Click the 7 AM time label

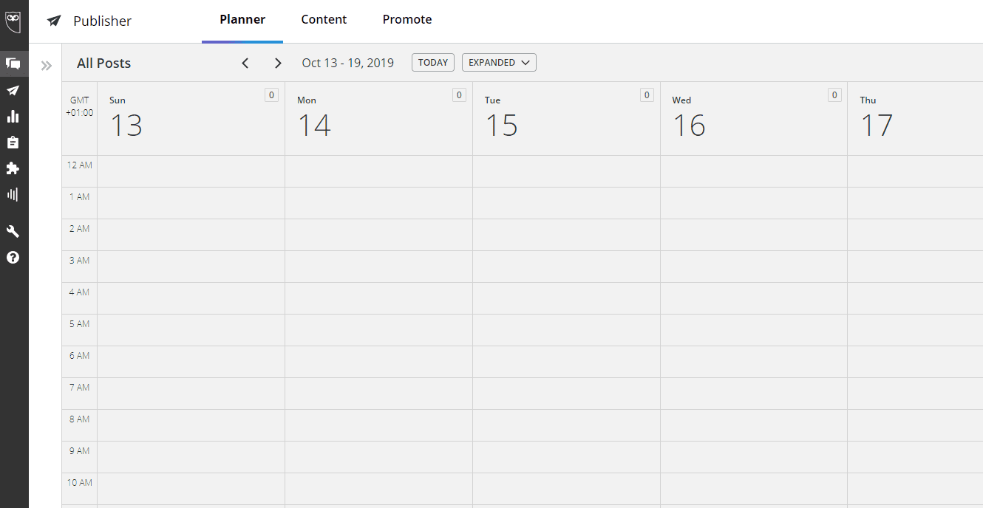tap(80, 388)
